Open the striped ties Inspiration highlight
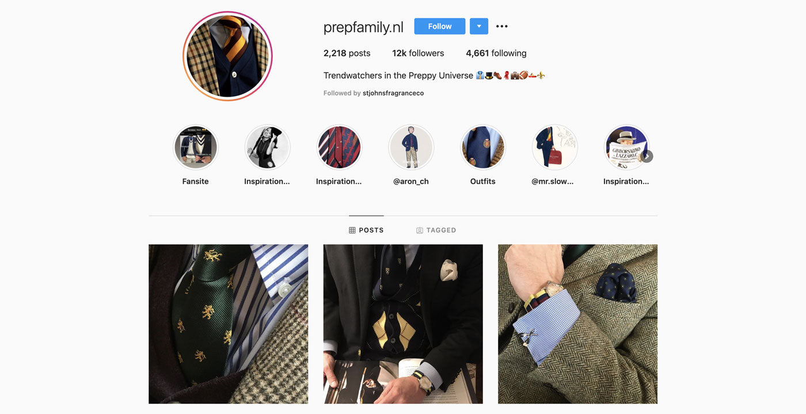 click(339, 147)
